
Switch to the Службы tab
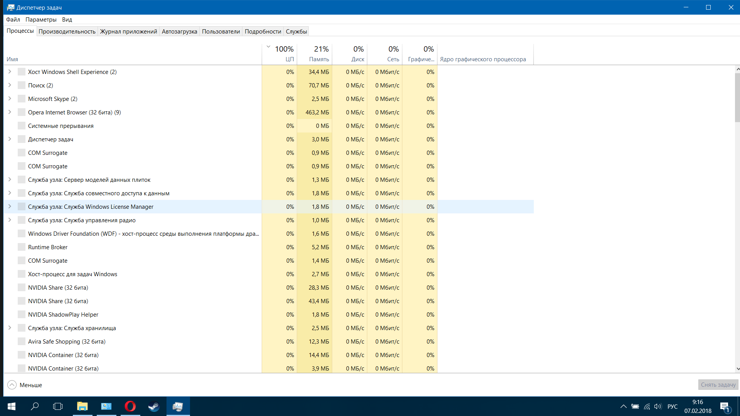coord(296,32)
